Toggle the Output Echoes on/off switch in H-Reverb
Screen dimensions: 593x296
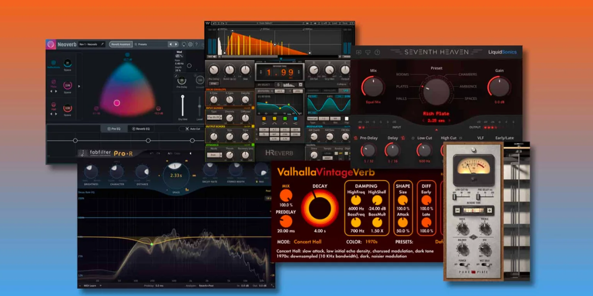tap(253, 126)
